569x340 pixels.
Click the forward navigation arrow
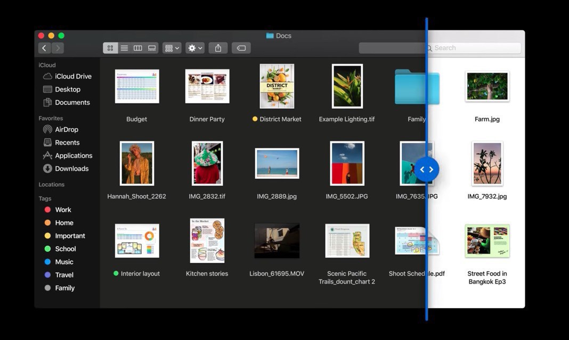click(58, 48)
